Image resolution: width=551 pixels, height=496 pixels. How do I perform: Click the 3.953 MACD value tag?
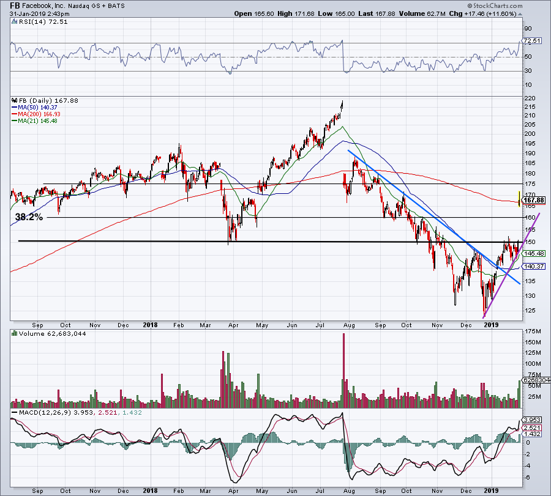pos(532,420)
